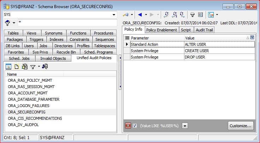The height and width of the screenshot is (143, 260).
Task: Select ORA_RAS_POLICY_MGMT in policy list
Action: (61, 80)
